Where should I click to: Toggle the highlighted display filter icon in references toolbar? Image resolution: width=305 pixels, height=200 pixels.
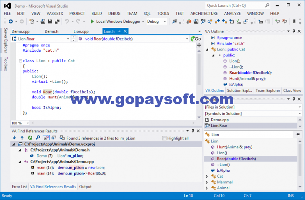pyautogui.click(x=46, y=138)
